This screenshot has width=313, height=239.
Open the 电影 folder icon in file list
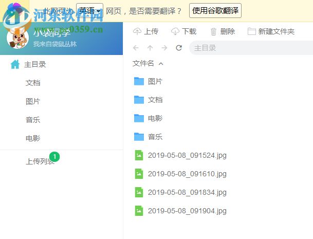(139, 118)
